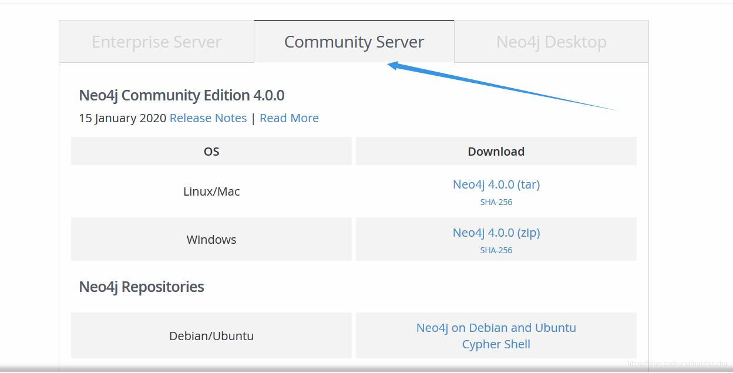Click the Download column header
Image resolution: width=733 pixels, height=373 pixels.
496,152
